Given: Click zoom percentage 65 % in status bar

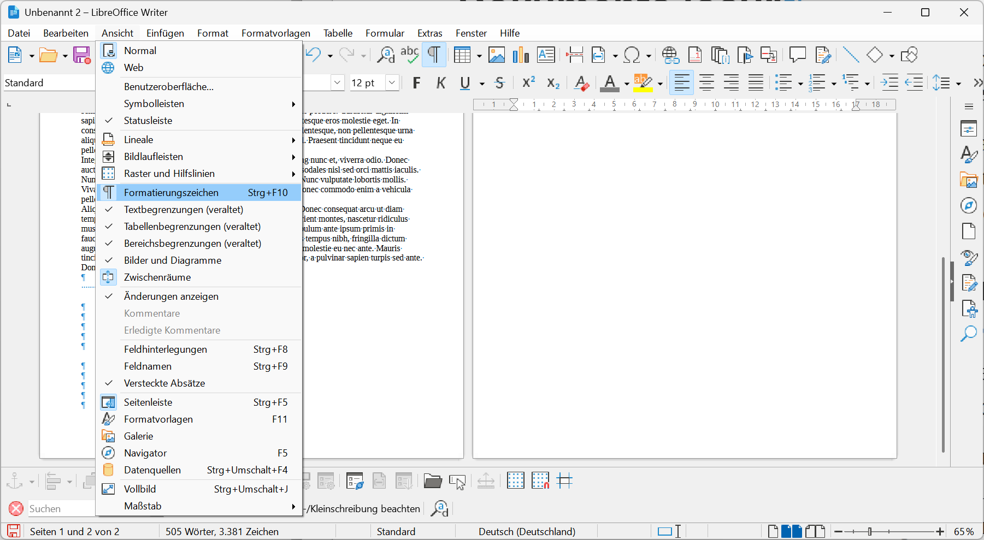Looking at the screenshot, I should (x=964, y=531).
